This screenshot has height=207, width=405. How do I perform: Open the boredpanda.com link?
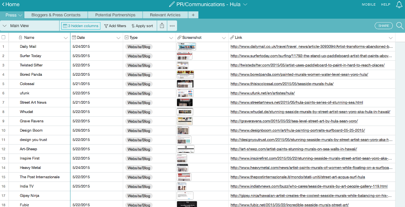299,75
